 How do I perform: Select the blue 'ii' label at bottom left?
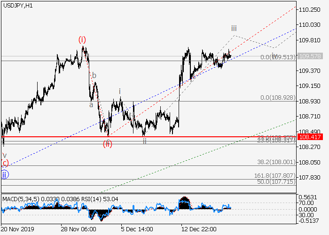point(4,175)
